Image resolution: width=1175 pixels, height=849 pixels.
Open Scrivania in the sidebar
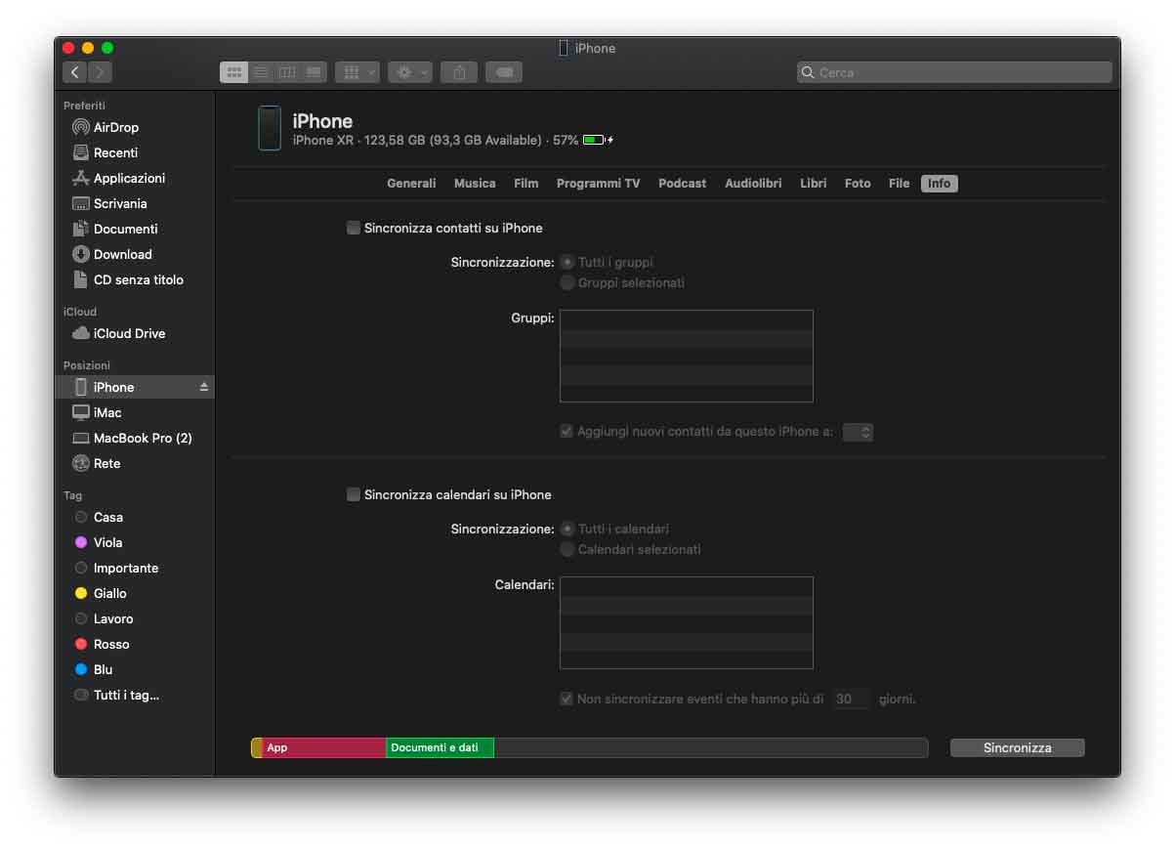coord(135,203)
